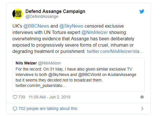Image resolution: width=164 pixels, height=116 pixels.
Task: Click the Twitter bird logo icon
Action: point(142,12)
